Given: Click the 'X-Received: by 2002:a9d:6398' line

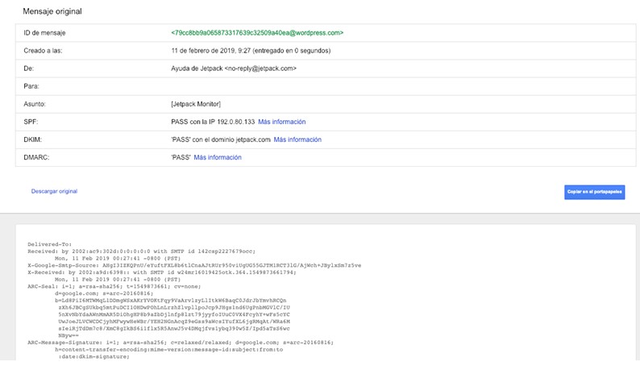Looking at the screenshot, I should coord(162,272).
